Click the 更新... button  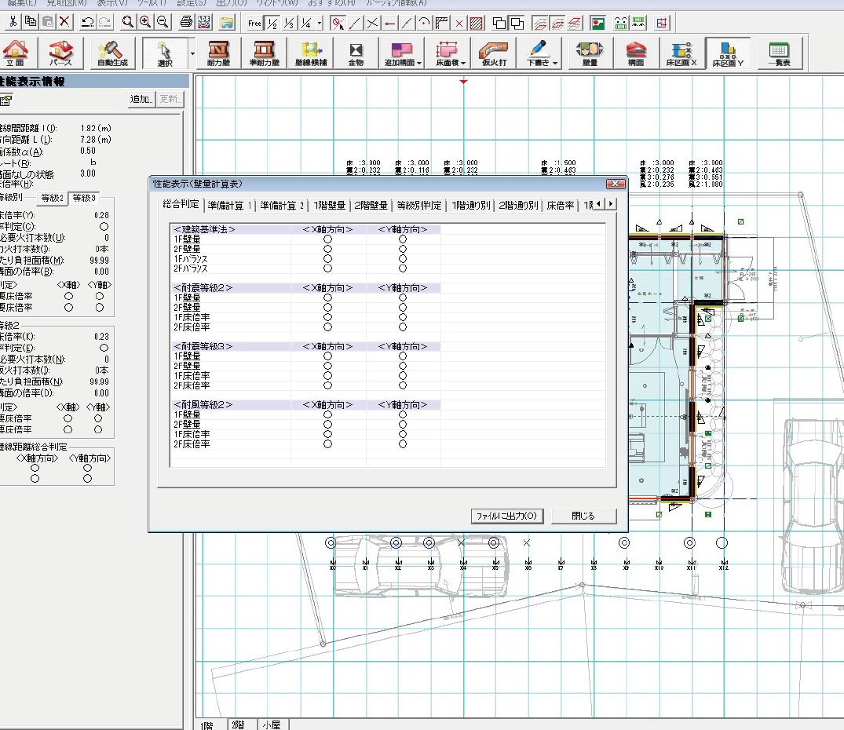click(170, 99)
